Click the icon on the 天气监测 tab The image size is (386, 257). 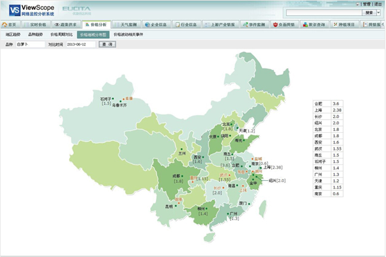117,25
